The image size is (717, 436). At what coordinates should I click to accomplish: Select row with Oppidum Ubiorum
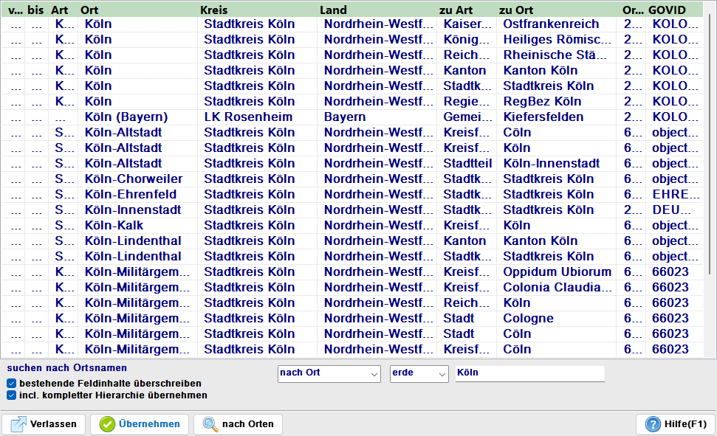[557, 272]
